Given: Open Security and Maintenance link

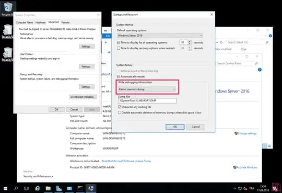Looking at the screenshot, I should pyautogui.click(x=38, y=176).
